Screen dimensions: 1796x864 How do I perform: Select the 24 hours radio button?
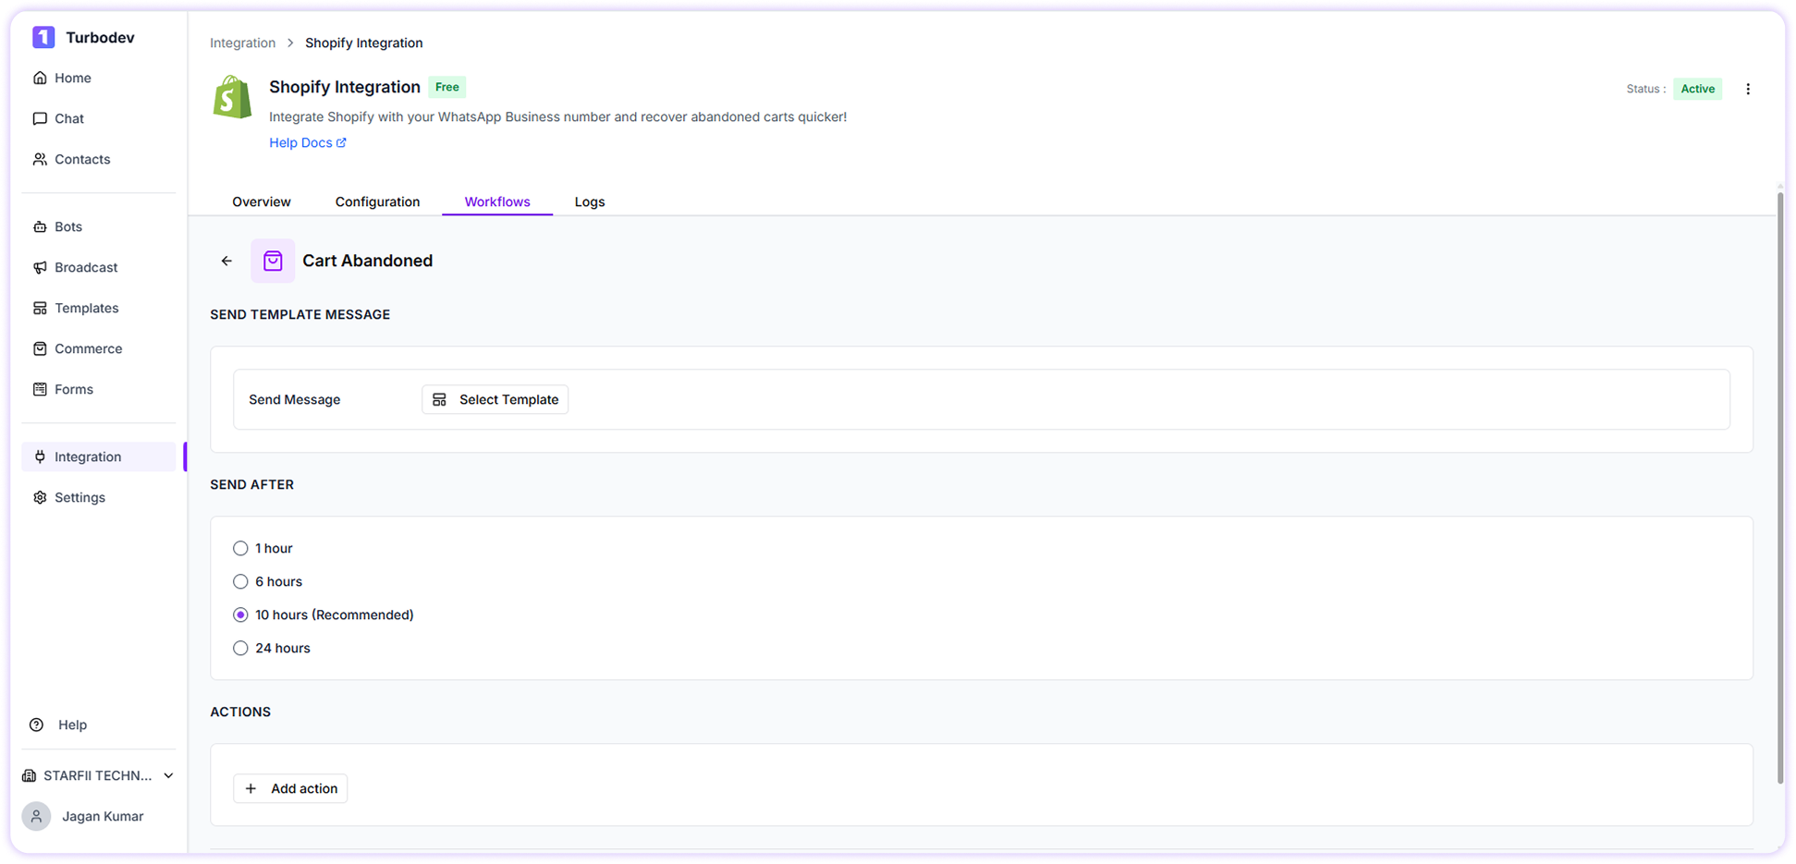pyautogui.click(x=240, y=648)
